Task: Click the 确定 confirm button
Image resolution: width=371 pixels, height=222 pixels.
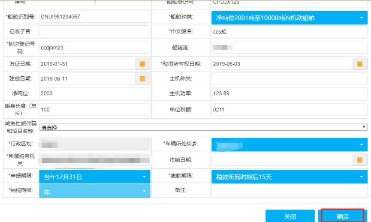Action: (343, 216)
